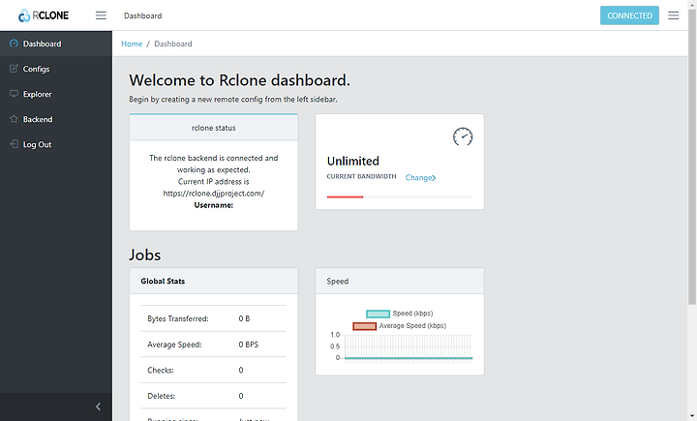The width and height of the screenshot is (697, 421).
Task: Click the Average Speed (kbps) legend label
Action: click(x=412, y=326)
